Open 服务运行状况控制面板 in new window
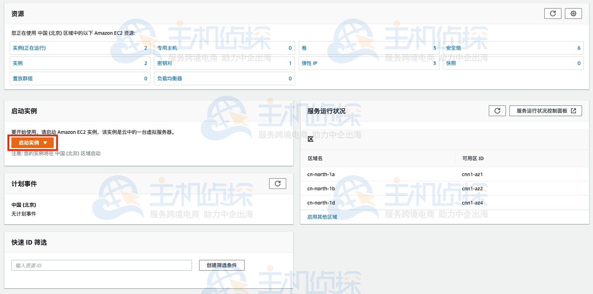593x294 pixels. [545, 111]
